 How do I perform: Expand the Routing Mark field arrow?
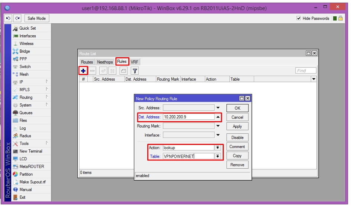[x=218, y=126]
